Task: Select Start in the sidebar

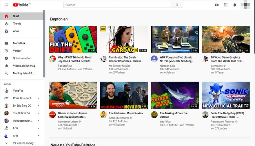Action: click(22, 16)
